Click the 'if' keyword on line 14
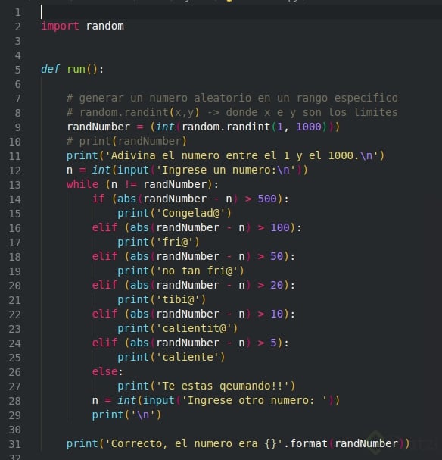Viewport: 442px width, 460px height. pos(98,199)
